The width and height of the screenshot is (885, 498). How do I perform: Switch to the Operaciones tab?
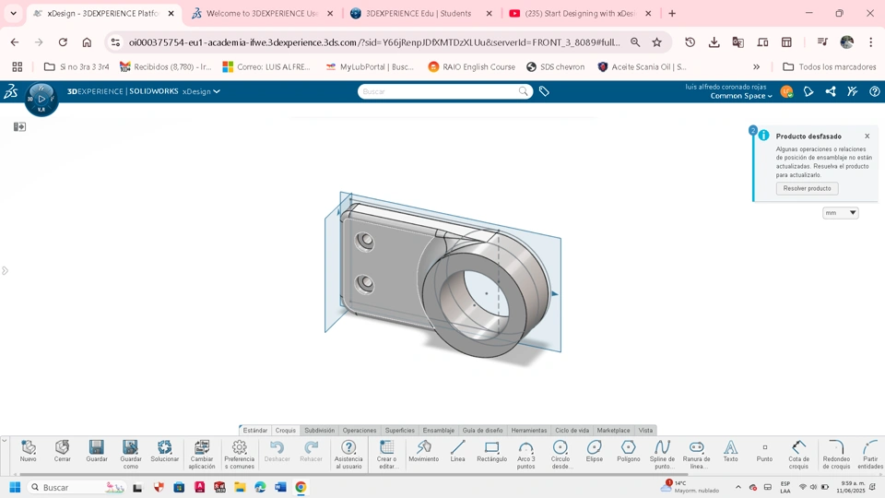tap(359, 431)
